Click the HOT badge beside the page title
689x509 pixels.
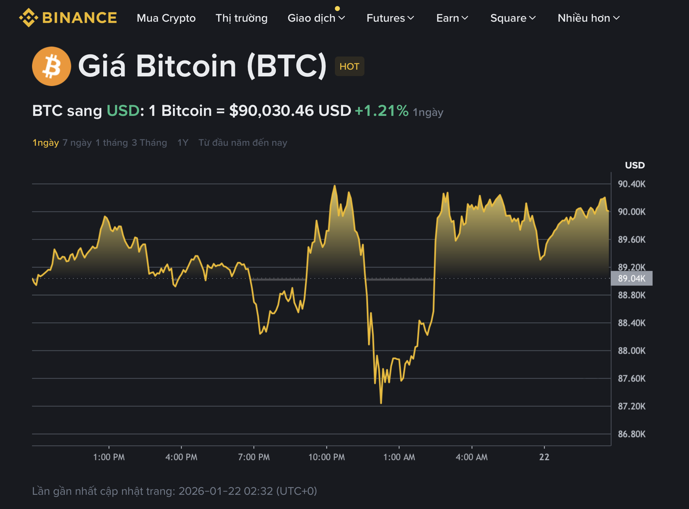click(349, 66)
